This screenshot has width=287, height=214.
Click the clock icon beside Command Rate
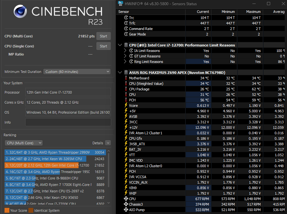(x=126, y=28)
